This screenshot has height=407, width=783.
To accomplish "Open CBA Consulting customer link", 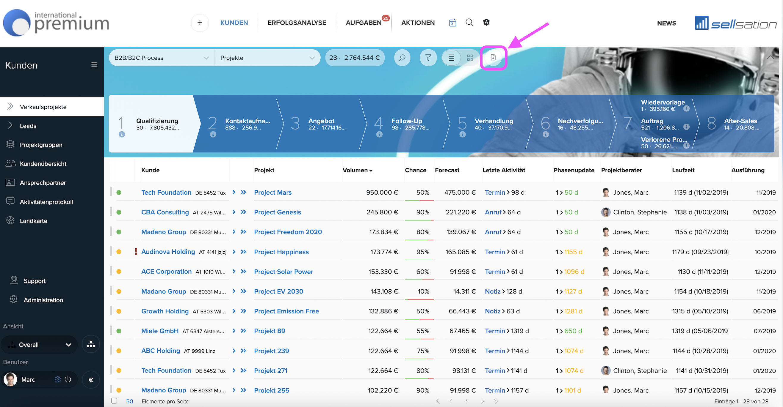I will click(x=165, y=212).
